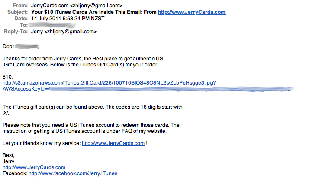Viewport: 319px width, 186px height.
Task: Open the JerryCards.com link in the subject line
Action: click(192, 12)
